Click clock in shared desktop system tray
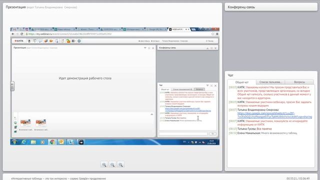 tap(211, 142)
